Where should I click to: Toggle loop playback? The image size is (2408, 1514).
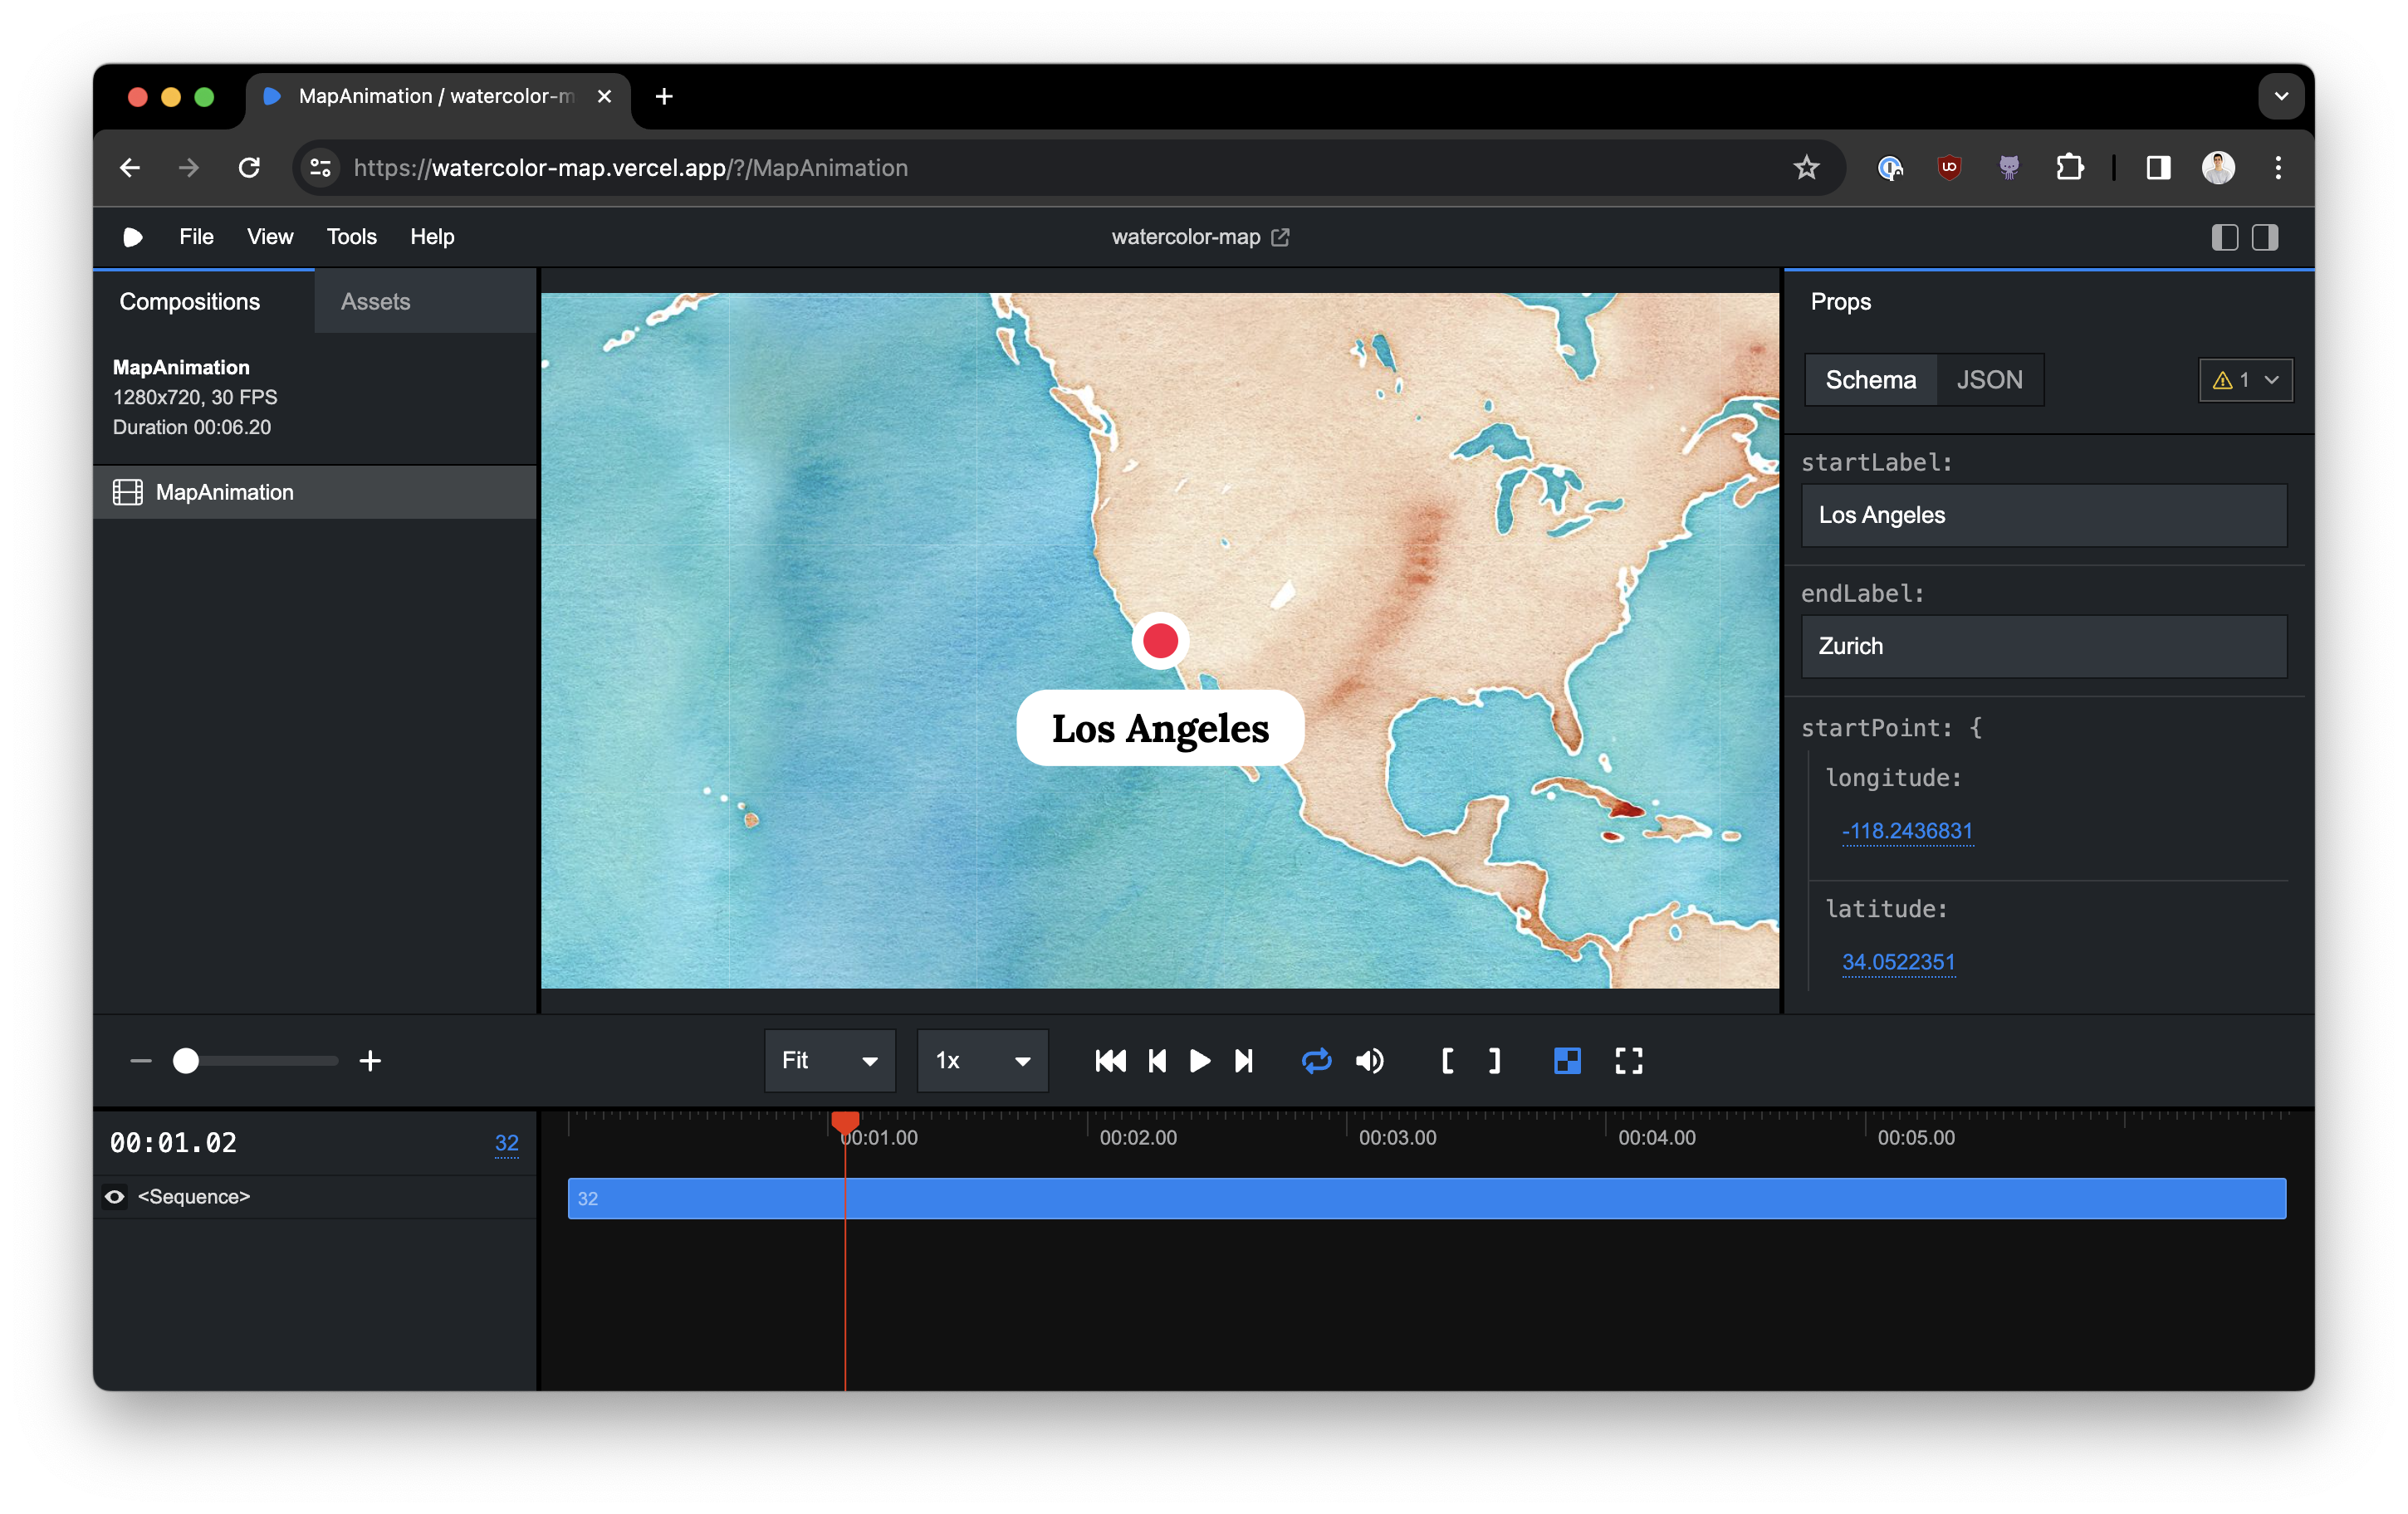click(x=1316, y=1060)
